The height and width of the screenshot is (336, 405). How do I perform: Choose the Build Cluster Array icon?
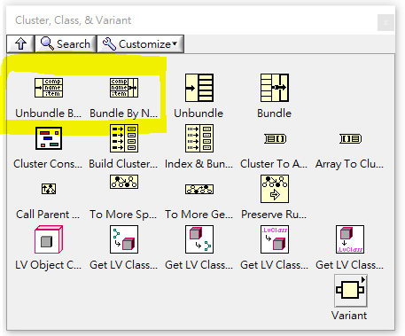click(124, 138)
